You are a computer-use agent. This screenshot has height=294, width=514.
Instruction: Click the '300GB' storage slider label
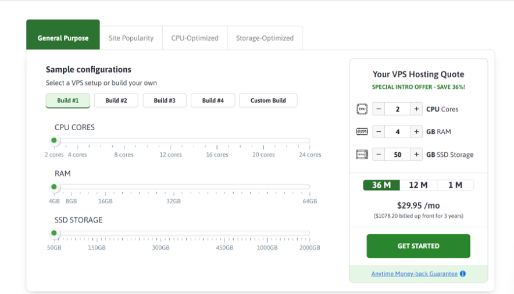(160, 248)
